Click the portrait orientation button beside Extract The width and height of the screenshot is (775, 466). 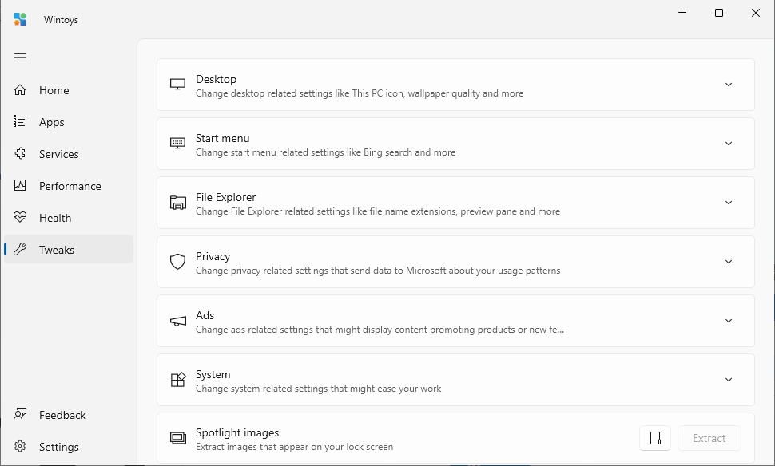coord(655,438)
